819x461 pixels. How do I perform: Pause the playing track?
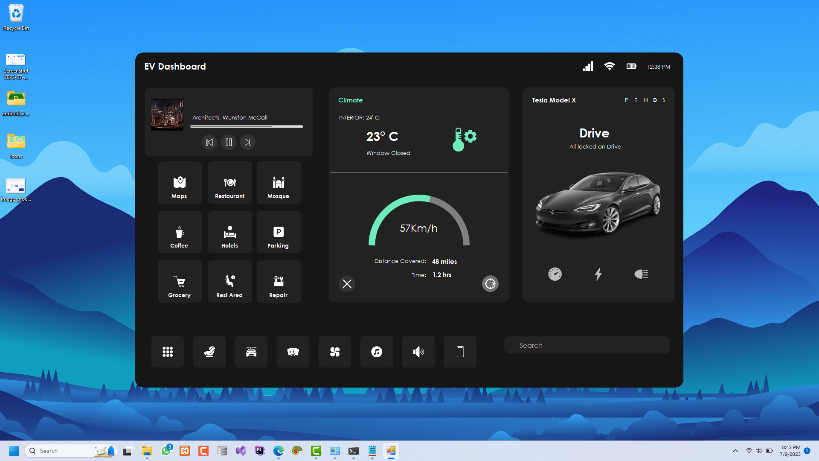tap(229, 142)
